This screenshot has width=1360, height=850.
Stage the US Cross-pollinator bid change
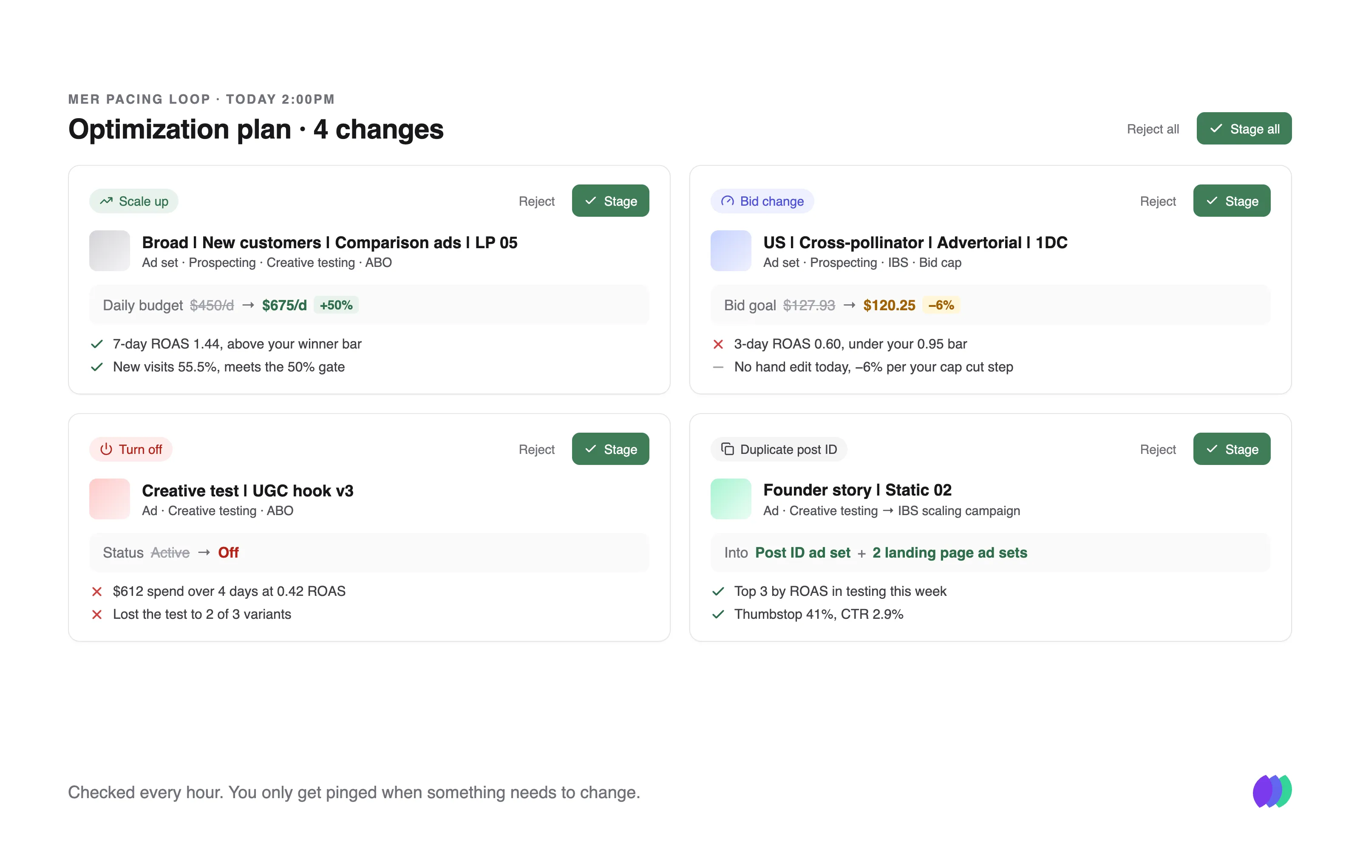point(1231,201)
